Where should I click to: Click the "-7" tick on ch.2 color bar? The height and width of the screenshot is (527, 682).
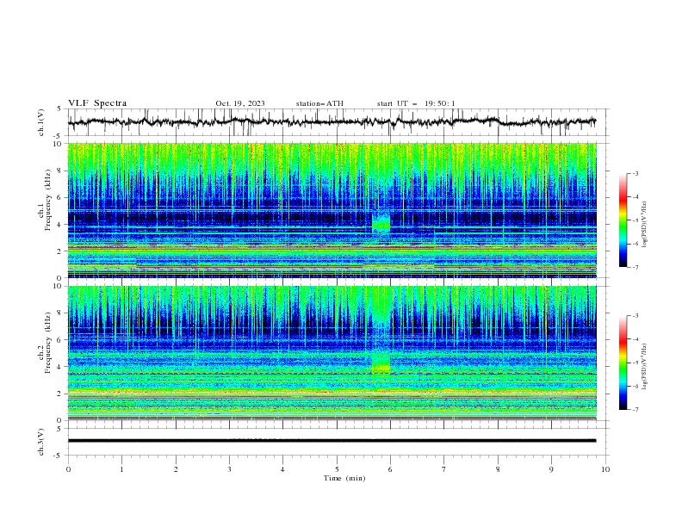[x=635, y=410]
